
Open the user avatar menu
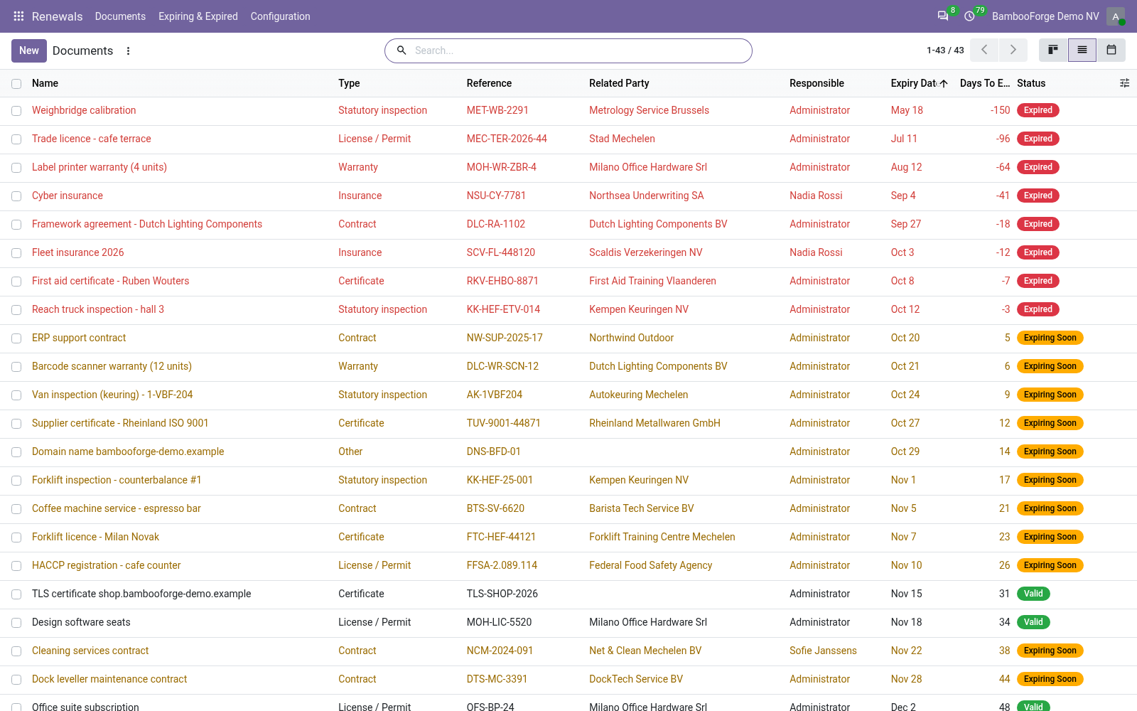tap(1116, 16)
